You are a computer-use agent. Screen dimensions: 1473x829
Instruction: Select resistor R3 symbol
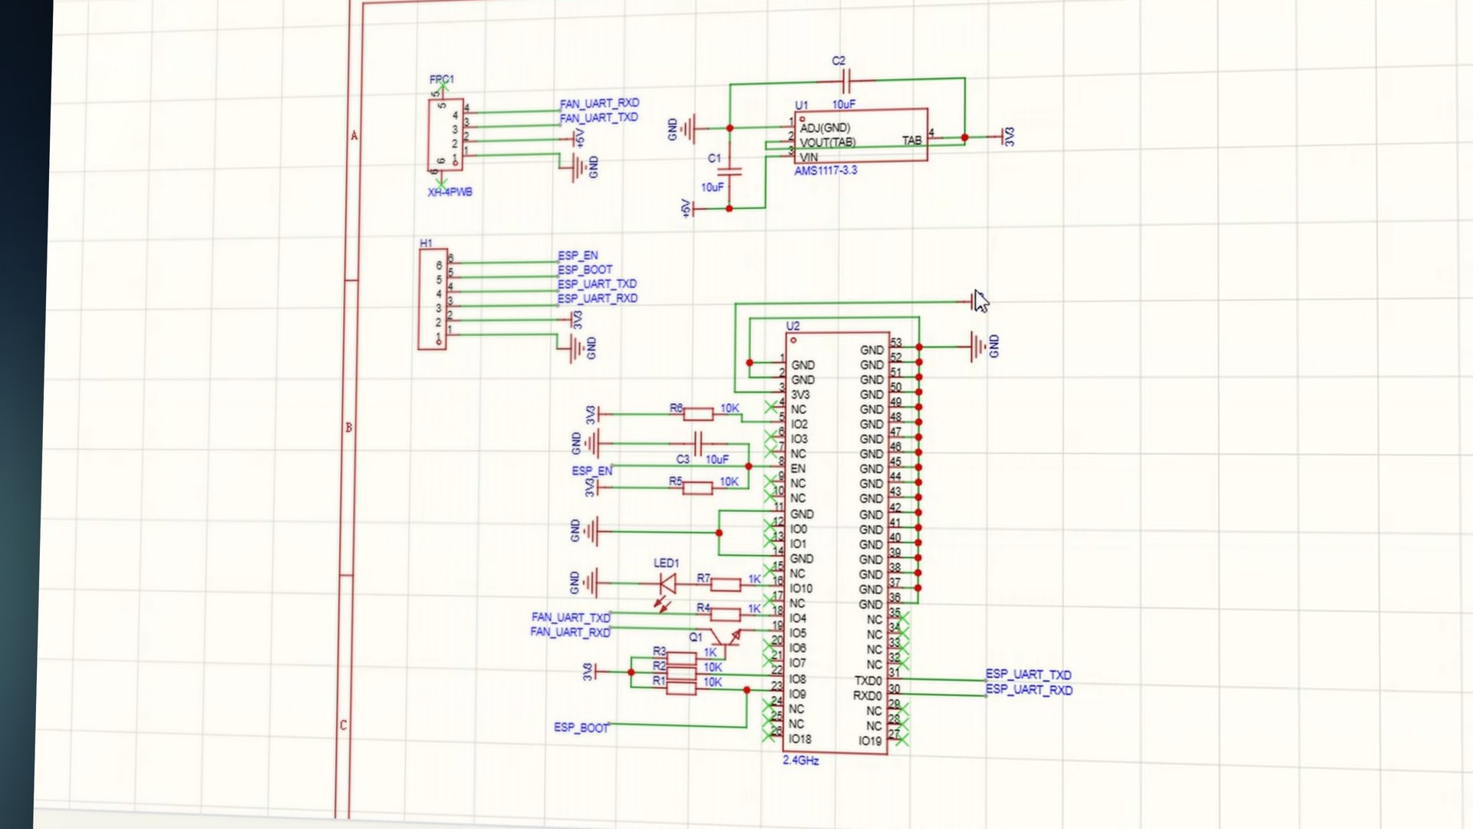coord(681,659)
